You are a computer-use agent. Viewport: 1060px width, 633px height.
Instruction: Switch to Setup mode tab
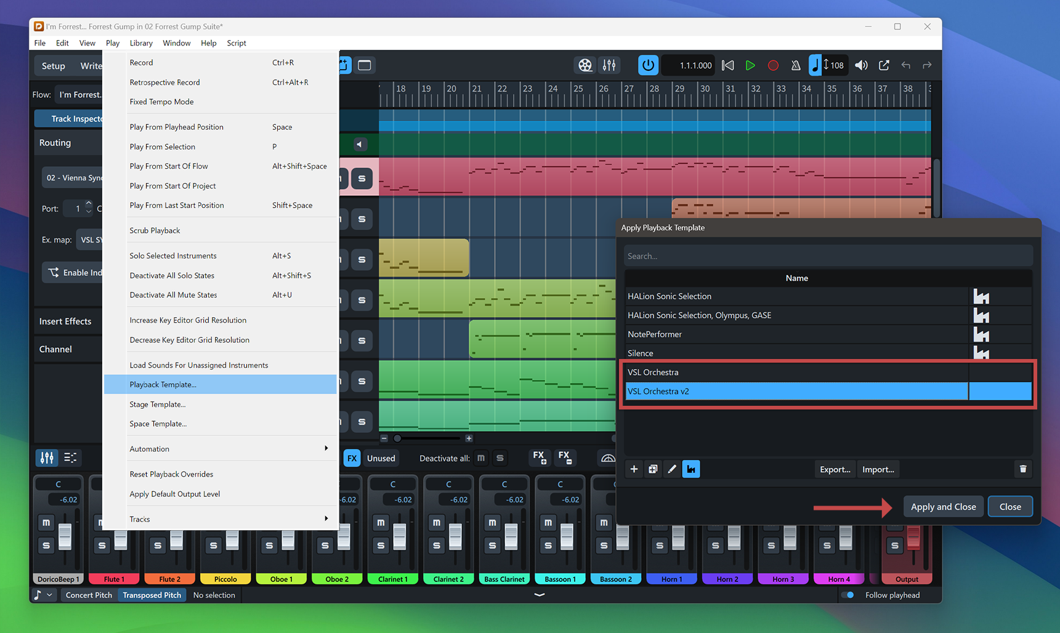point(54,66)
